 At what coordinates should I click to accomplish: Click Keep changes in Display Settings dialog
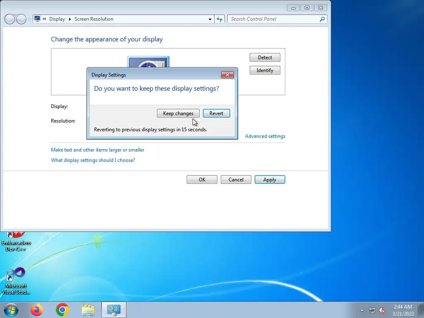pyautogui.click(x=178, y=113)
